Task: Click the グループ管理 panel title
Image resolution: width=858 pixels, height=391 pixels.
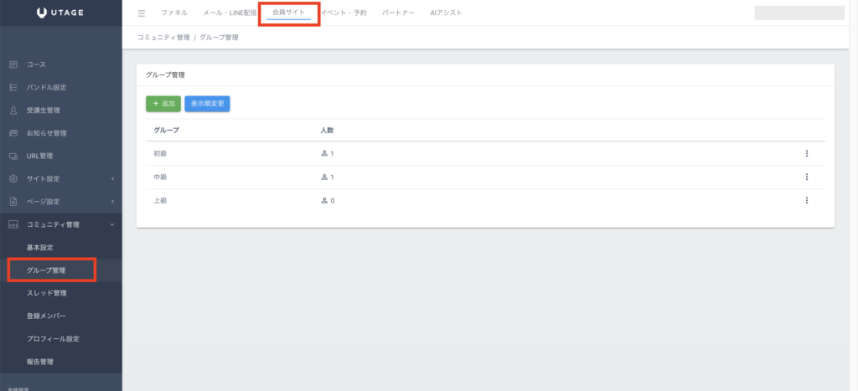Action: coord(165,75)
